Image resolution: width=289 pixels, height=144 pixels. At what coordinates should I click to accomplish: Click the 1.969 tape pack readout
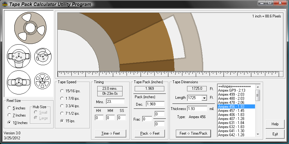(x=149, y=89)
